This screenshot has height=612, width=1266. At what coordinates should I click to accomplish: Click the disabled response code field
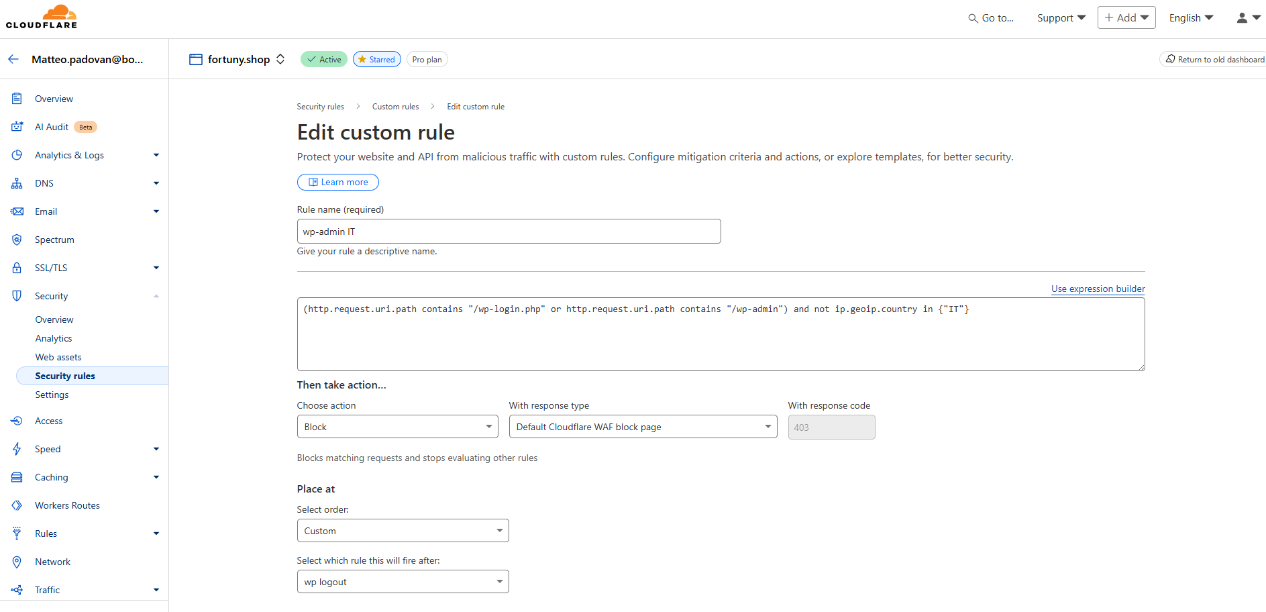coord(831,427)
